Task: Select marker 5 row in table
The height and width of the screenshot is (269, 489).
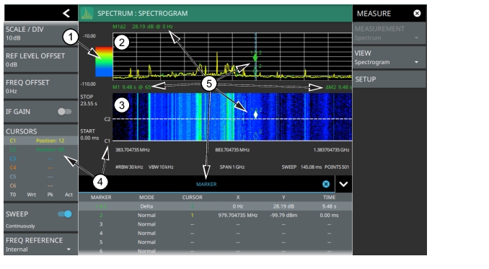Action: [x=215, y=242]
